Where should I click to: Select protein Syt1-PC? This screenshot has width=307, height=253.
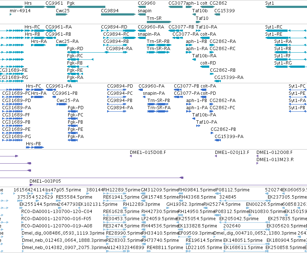[297, 86]
